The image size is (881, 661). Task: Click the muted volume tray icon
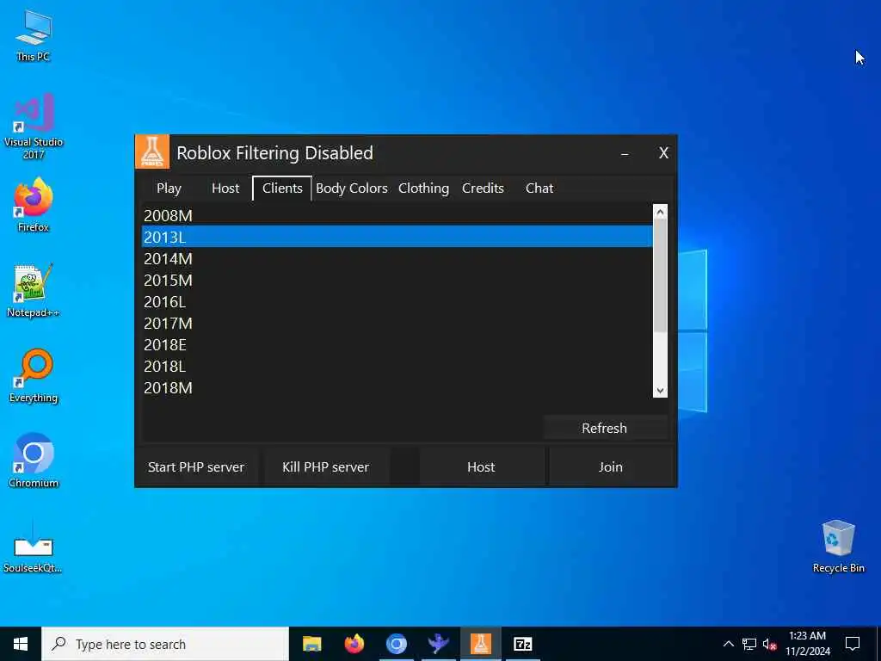click(769, 644)
